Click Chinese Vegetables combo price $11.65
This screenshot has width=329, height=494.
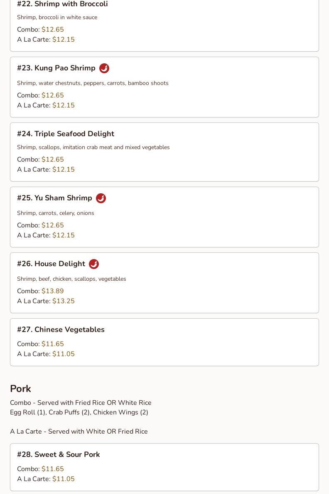coord(52,344)
